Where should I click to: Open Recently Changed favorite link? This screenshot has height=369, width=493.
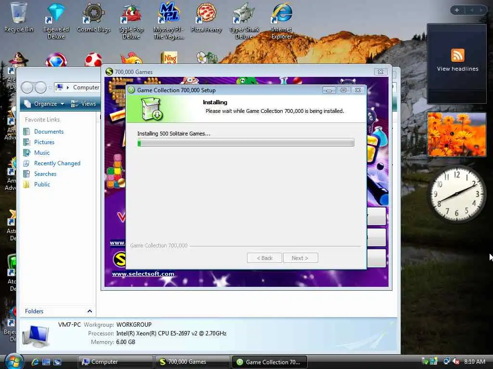[x=57, y=163]
